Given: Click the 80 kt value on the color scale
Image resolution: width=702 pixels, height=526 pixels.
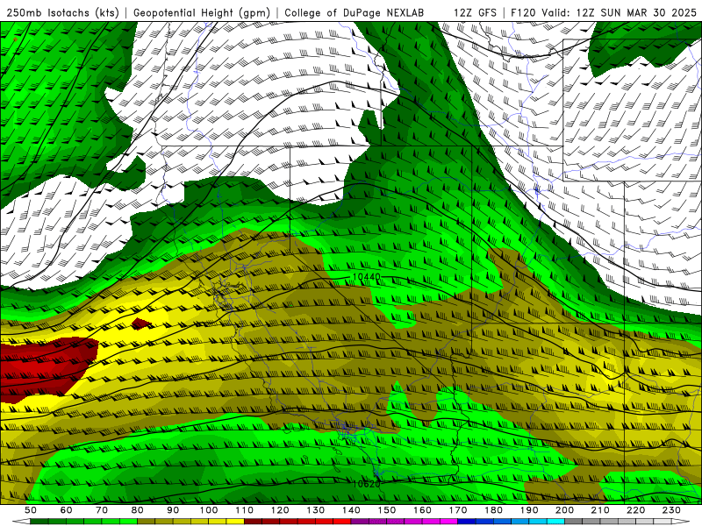Looking at the screenshot, I should [138, 510].
